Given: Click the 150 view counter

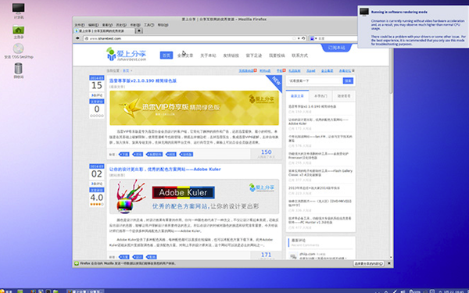Looking at the screenshot, I should pyautogui.click(x=267, y=154).
